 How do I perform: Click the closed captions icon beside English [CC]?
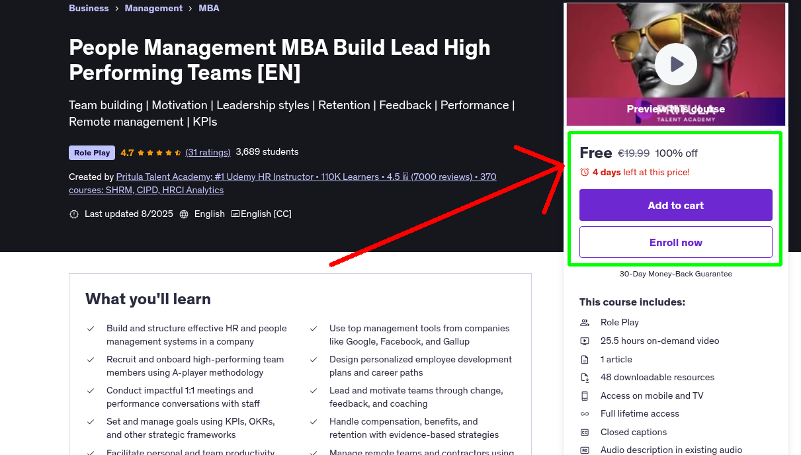[x=235, y=214]
